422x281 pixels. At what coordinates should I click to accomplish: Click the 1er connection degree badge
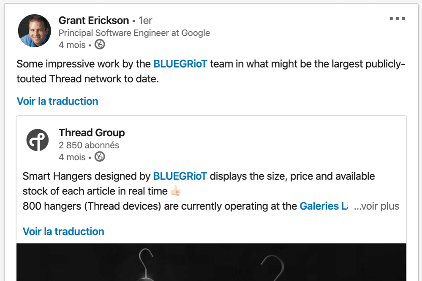[145, 20]
